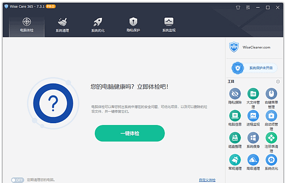Open the 系统瘦身 tool
Viewport: 286px width, 183px height.
click(253, 140)
